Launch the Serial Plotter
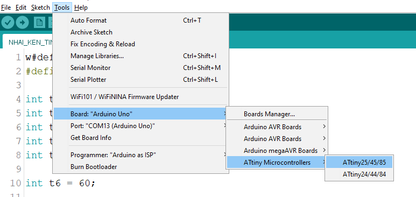Viewport: 416px width, 197px height. (140, 80)
